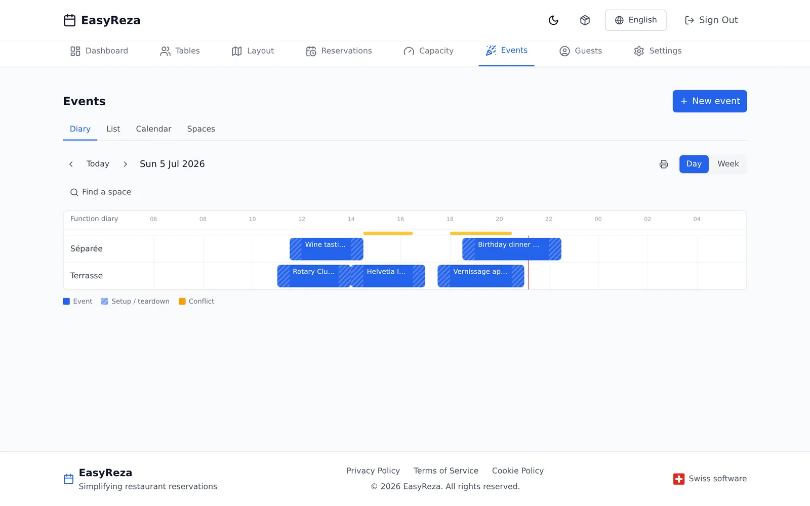Jump to Today
The width and height of the screenshot is (810, 506).
(x=98, y=164)
